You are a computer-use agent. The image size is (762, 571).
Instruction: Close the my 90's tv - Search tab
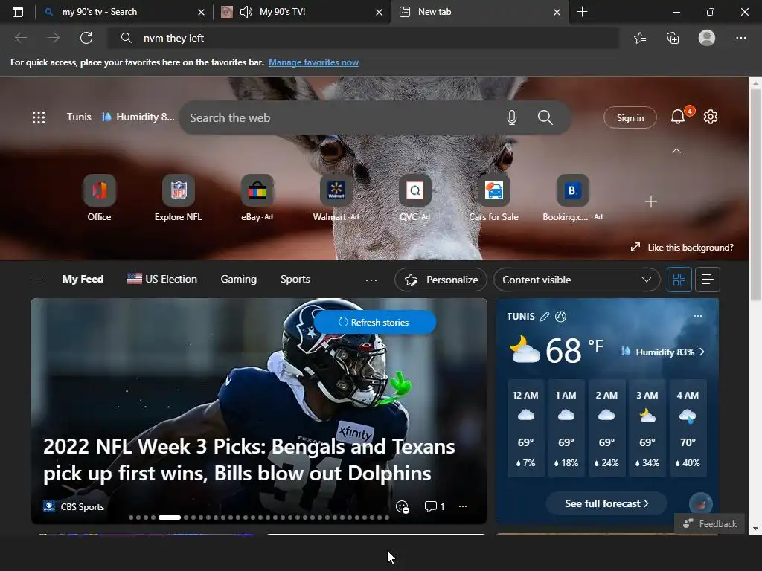pos(201,12)
